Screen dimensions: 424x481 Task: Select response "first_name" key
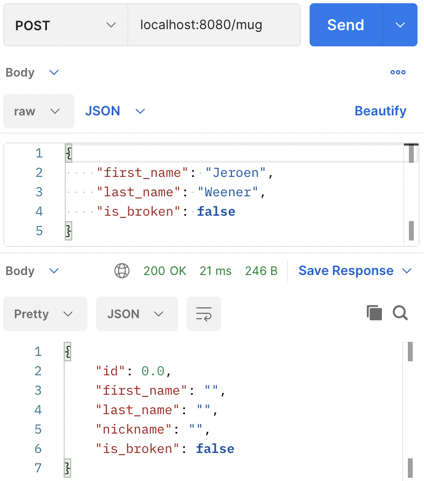point(141,390)
